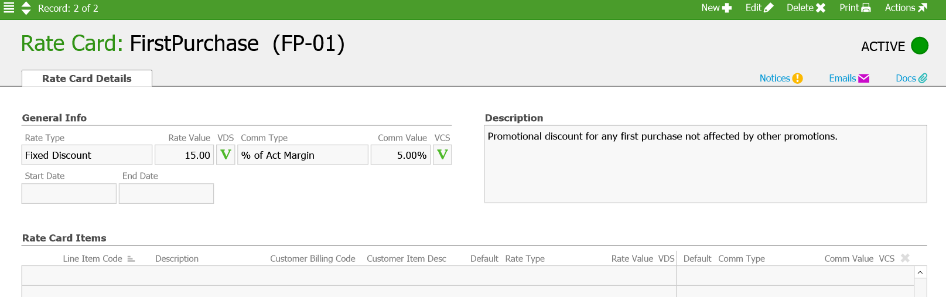Sort by Line Item Code icon
The image size is (946, 297).
coord(131,259)
